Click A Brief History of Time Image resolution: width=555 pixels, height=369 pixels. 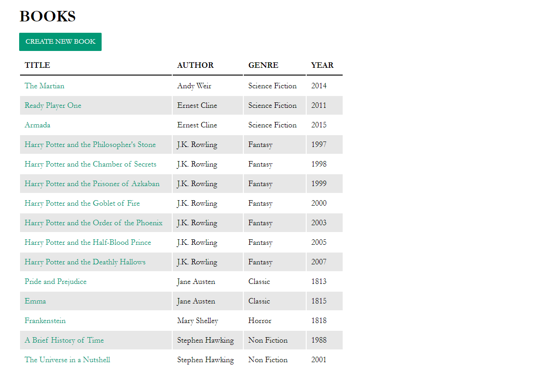click(x=64, y=340)
